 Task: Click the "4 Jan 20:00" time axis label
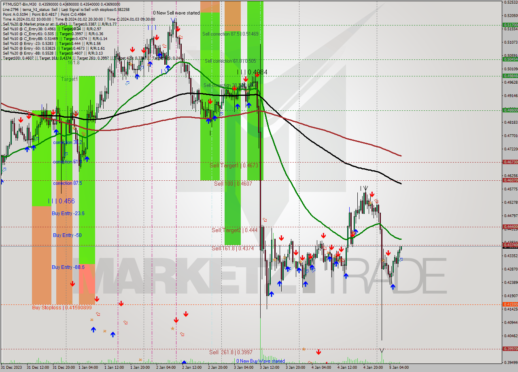click(x=374, y=368)
